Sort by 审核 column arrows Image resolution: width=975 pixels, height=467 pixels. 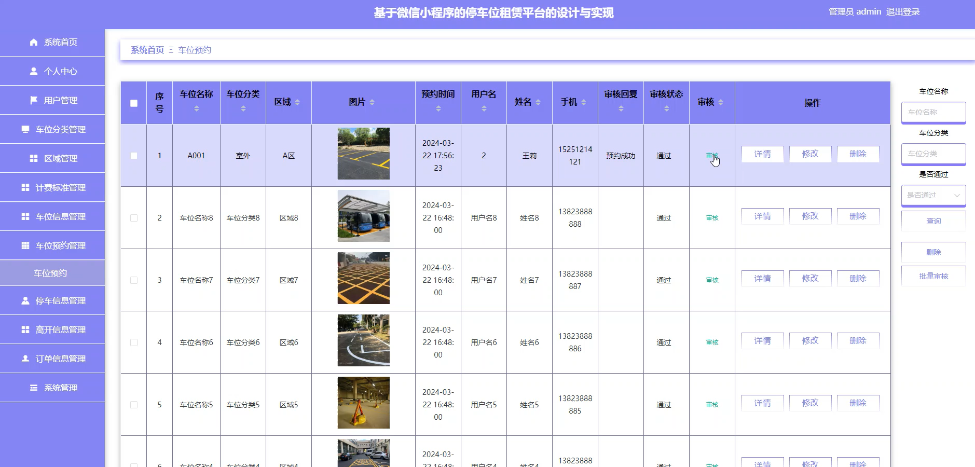coord(721,102)
